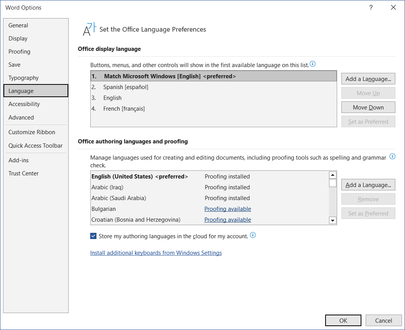Toggle Store my authoring languages in the cloud

(x=93, y=236)
